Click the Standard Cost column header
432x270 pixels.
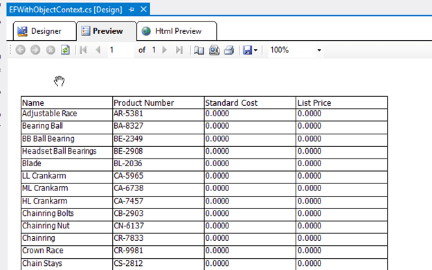pos(250,102)
